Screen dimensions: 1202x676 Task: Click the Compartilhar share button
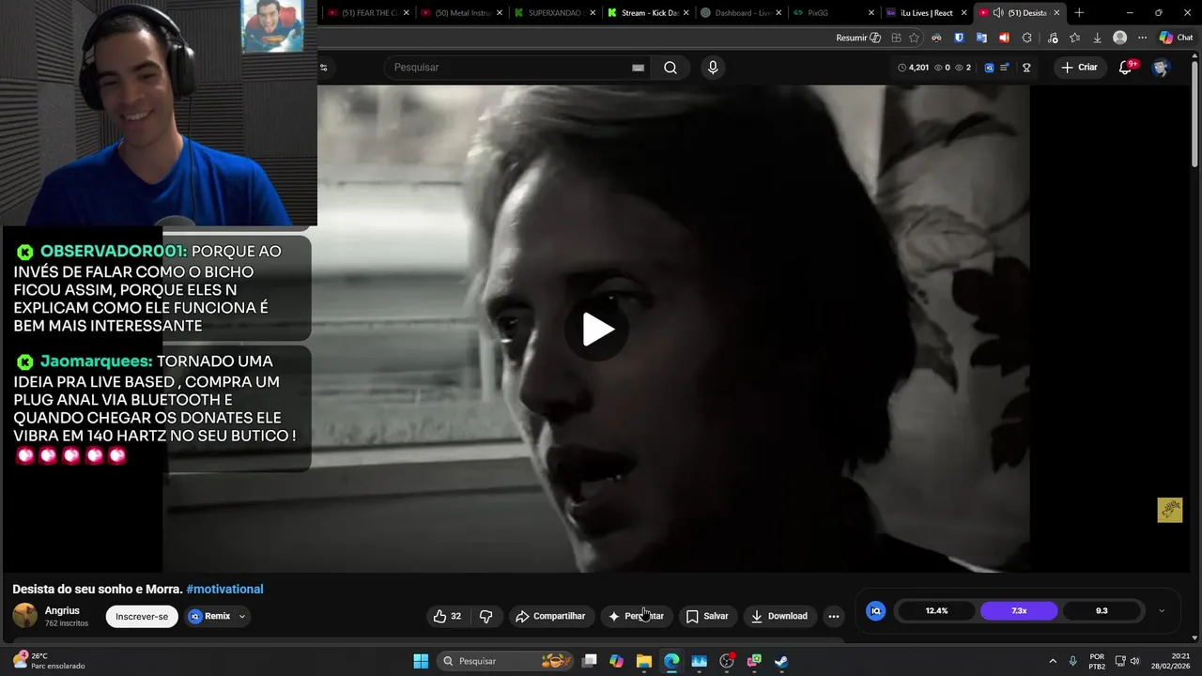[x=550, y=616]
